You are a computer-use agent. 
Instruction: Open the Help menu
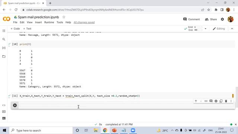[x=68, y=22]
